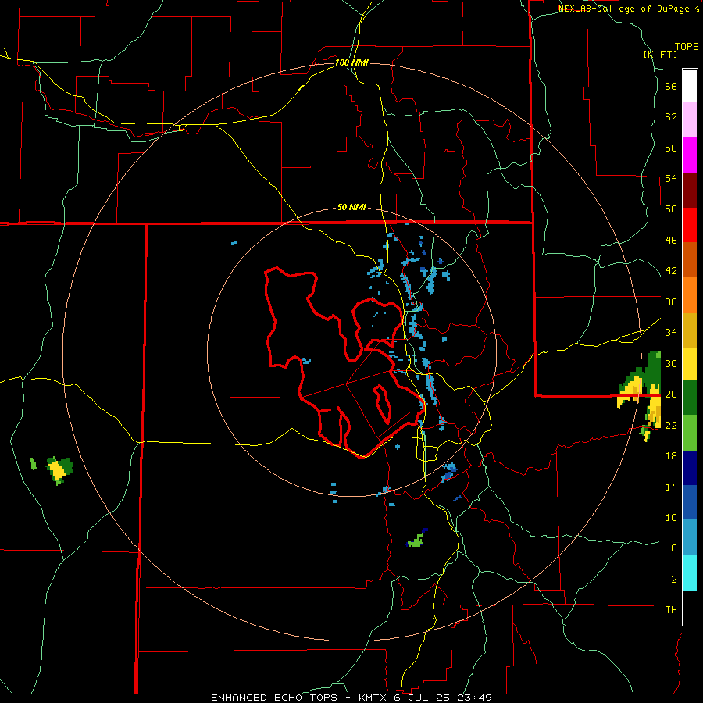Click the gold legend swatch near 34
This screenshot has width=703, height=703.
click(690, 330)
